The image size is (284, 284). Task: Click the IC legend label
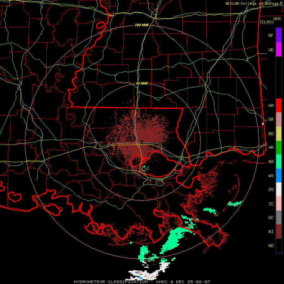point(271,204)
